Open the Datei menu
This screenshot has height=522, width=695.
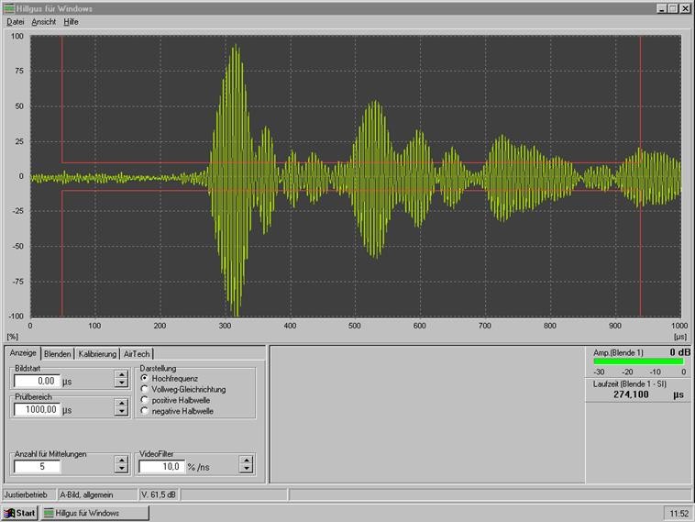click(x=16, y=21)
